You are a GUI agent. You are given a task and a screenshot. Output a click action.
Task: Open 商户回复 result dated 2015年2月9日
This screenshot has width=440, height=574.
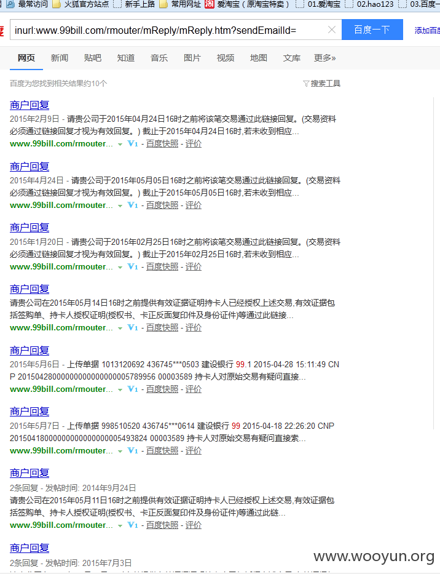pyautogui.click(x=29, y=105)
